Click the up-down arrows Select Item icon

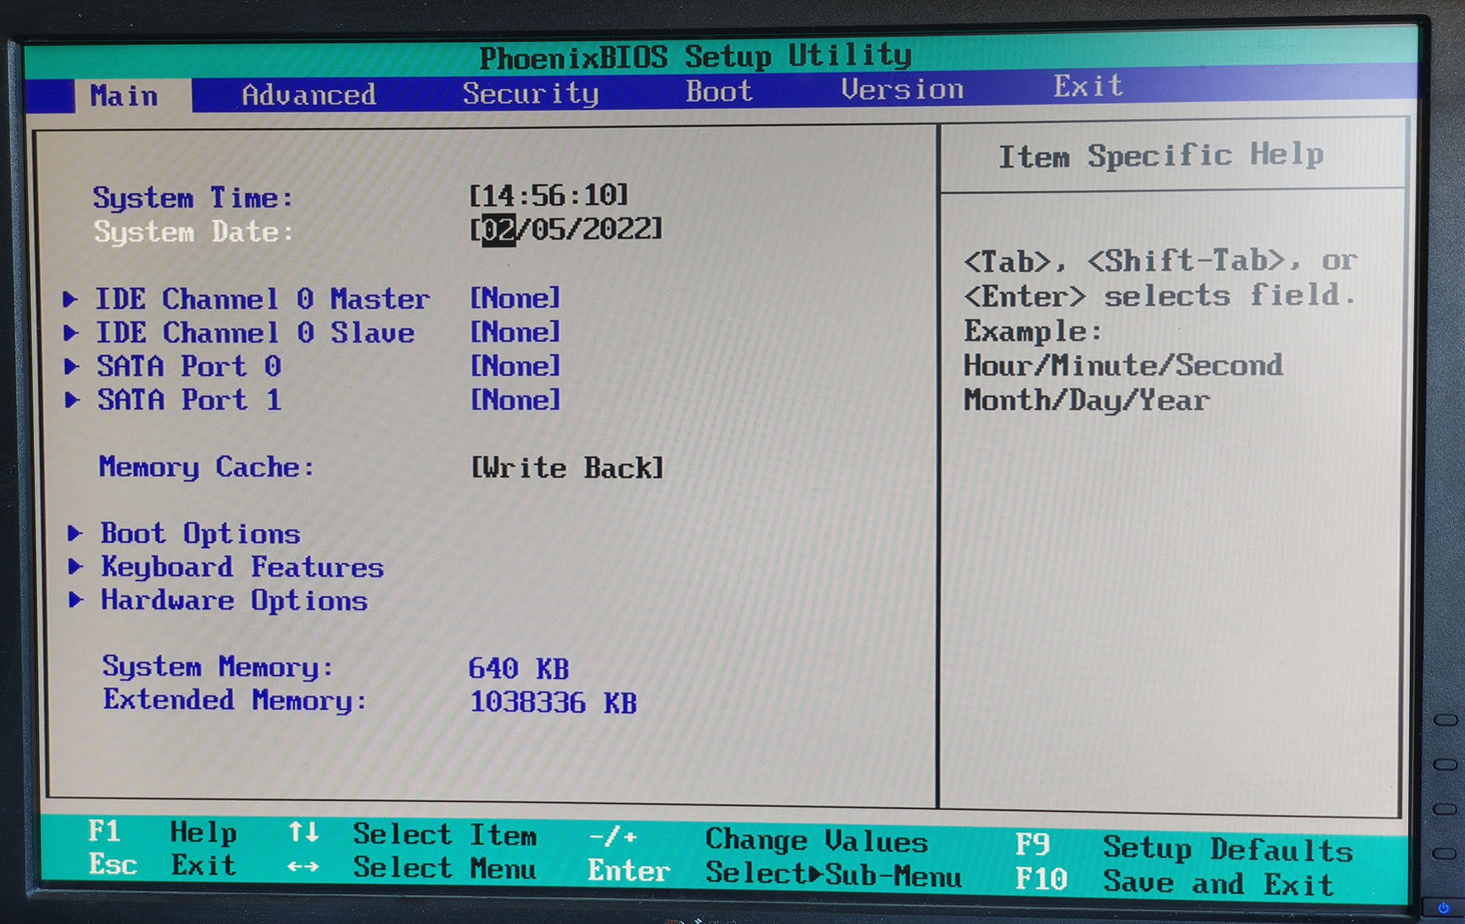(x=303, y=832)
